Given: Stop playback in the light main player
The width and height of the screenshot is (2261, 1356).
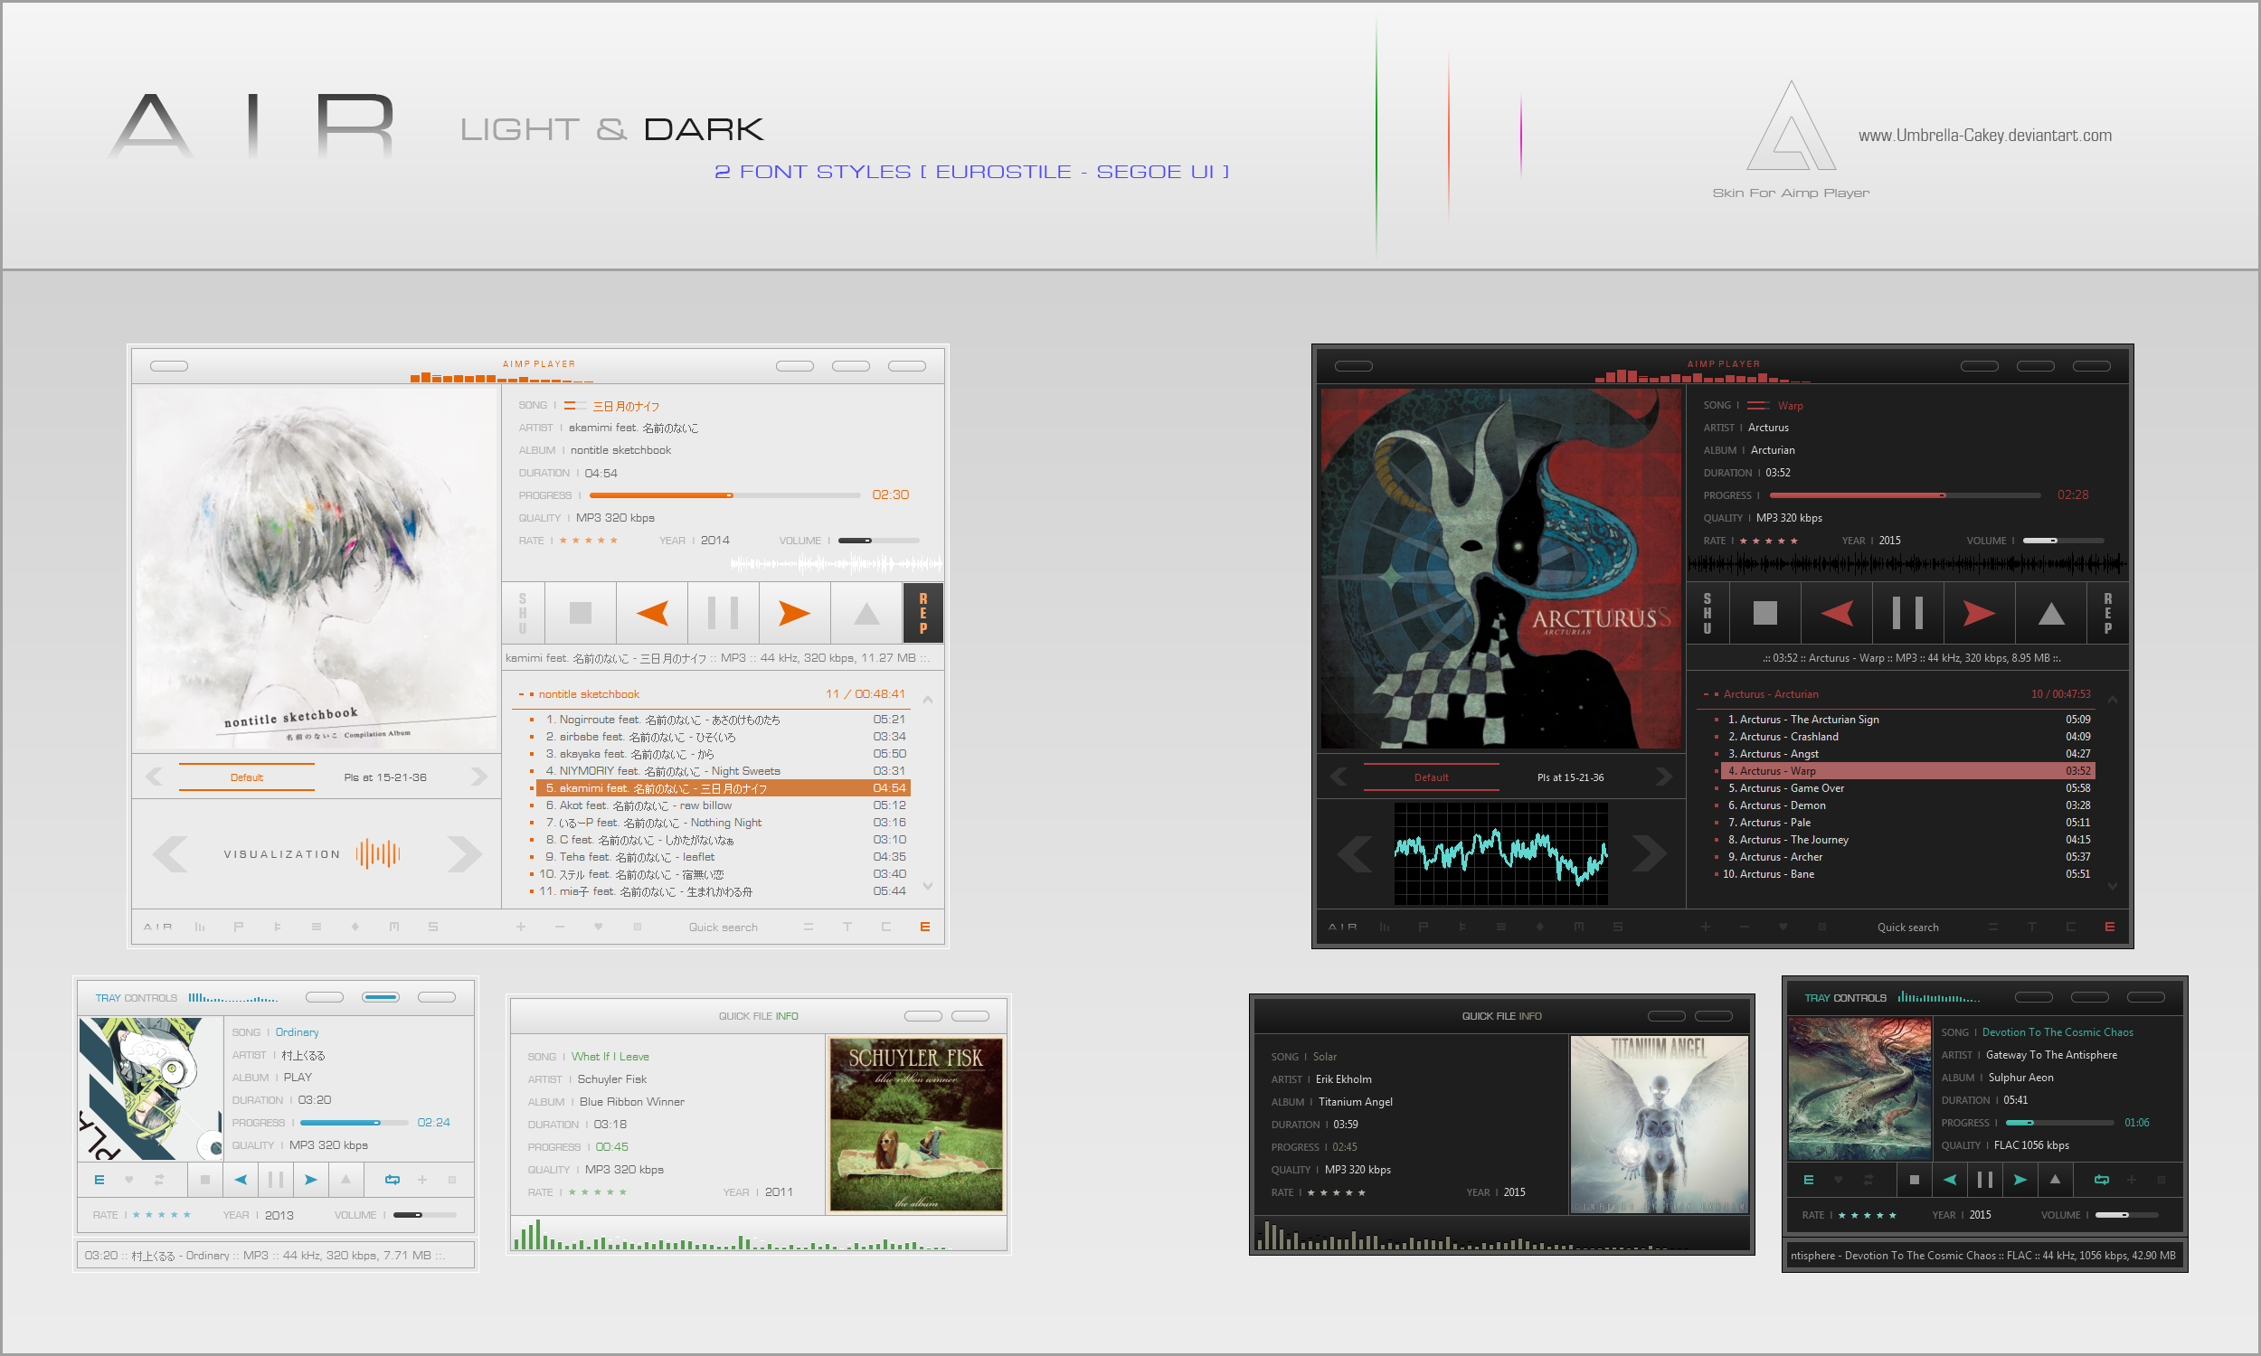Looking at the screenshot, I should click(581, 612).
